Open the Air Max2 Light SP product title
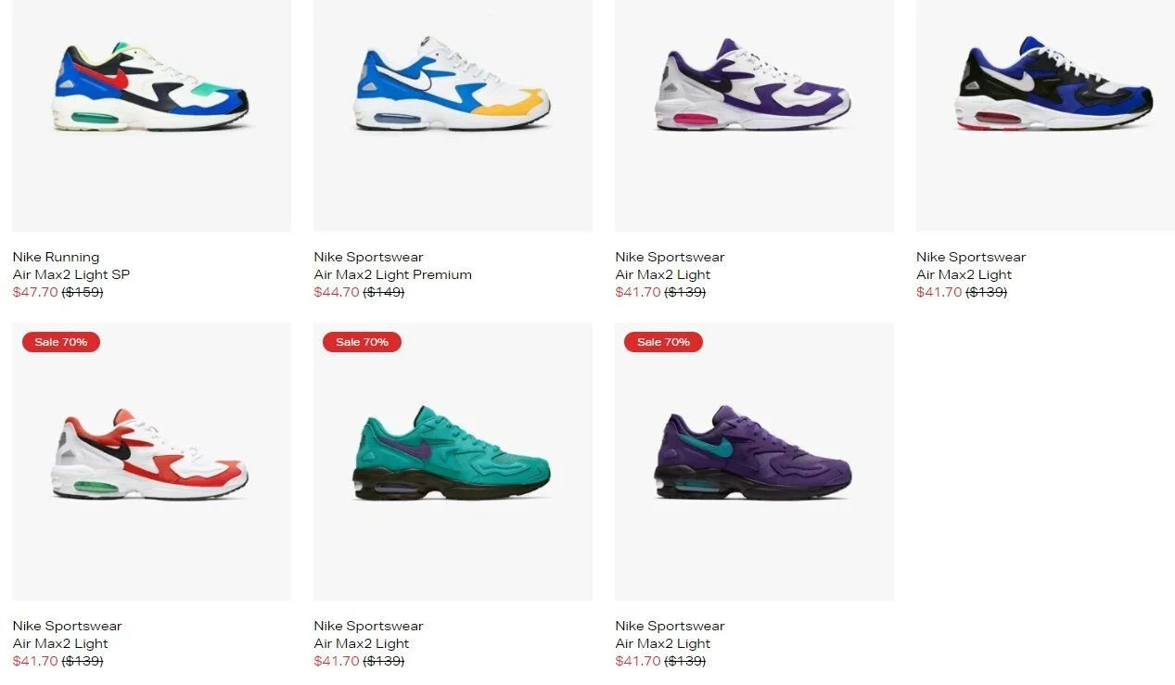Screen dimensions: 1175x685 71,274
